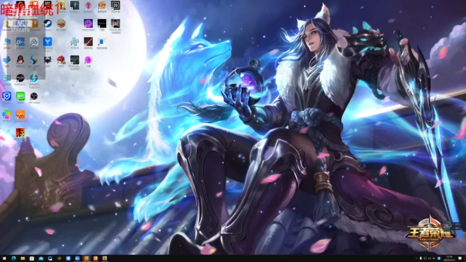
Task: Open the blue bird shortcut icon
Action: click(x=6, y=60)
